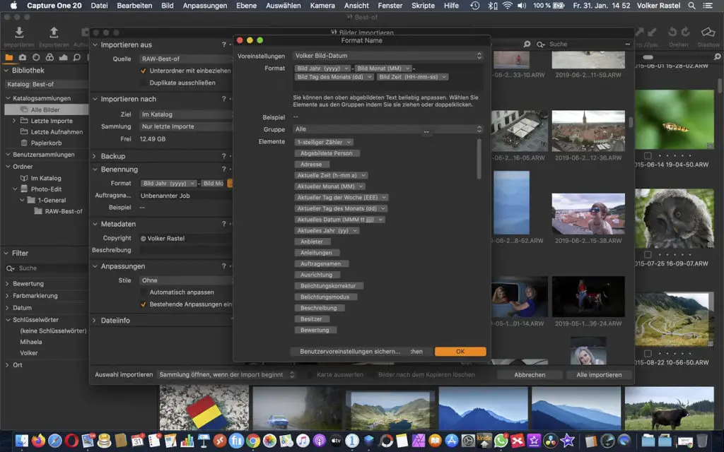The image size is (724, 452).
Task: Expand the Farbmarkierung filter
Action: [x=7, y=296]
